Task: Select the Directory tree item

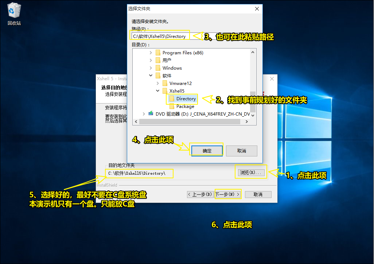Action: (x=186, y=98)
